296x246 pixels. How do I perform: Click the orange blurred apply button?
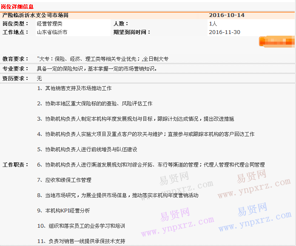[277, 42]
